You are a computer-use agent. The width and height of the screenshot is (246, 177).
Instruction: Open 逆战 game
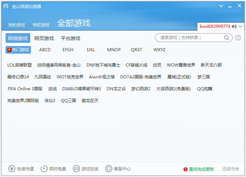[x=52, y=89]
